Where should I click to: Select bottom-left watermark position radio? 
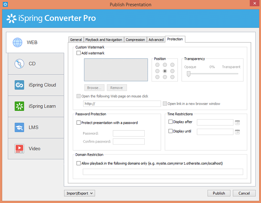click(157, 77)
